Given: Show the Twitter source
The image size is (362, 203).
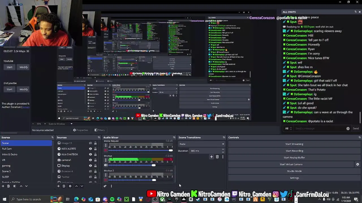Looking at the screenshot, I should (x=90, y=177).
